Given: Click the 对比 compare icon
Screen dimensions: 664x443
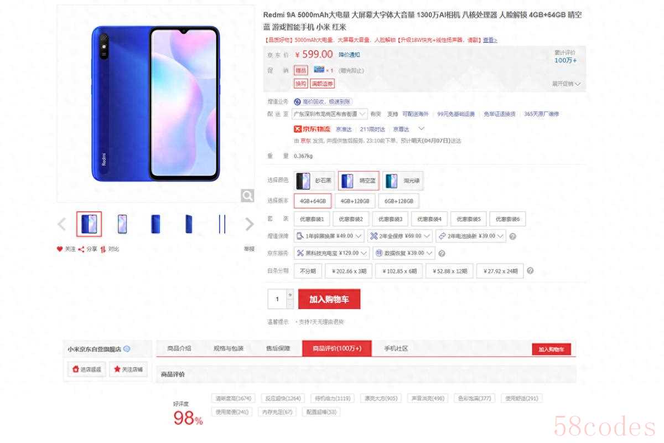Looking at the screenshot, I should (103, 249).
